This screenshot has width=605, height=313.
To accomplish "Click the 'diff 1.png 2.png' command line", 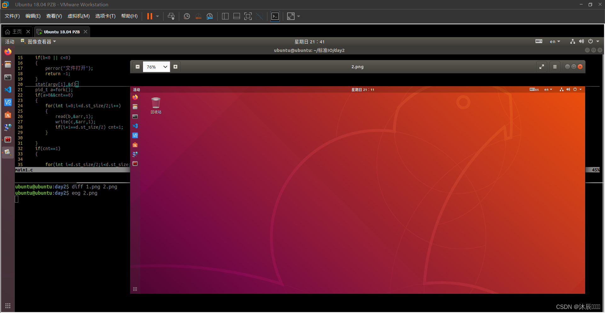I will [x=94, y=187].
